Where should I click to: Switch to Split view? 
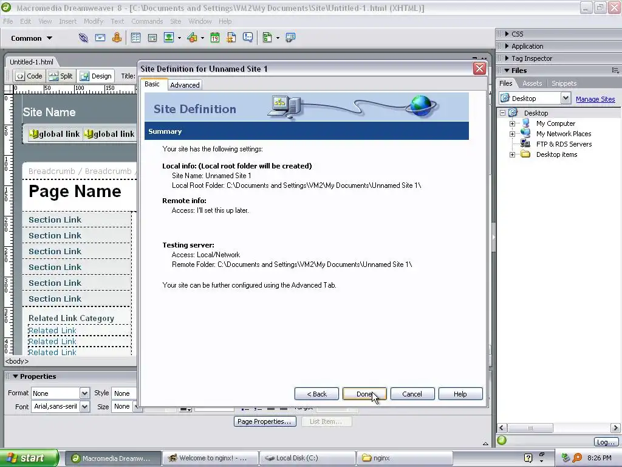click(61, 76)
